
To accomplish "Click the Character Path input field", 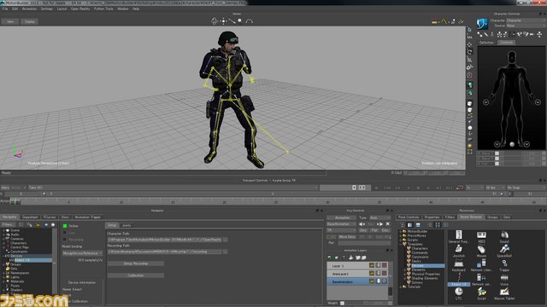I will coord(165,240).
